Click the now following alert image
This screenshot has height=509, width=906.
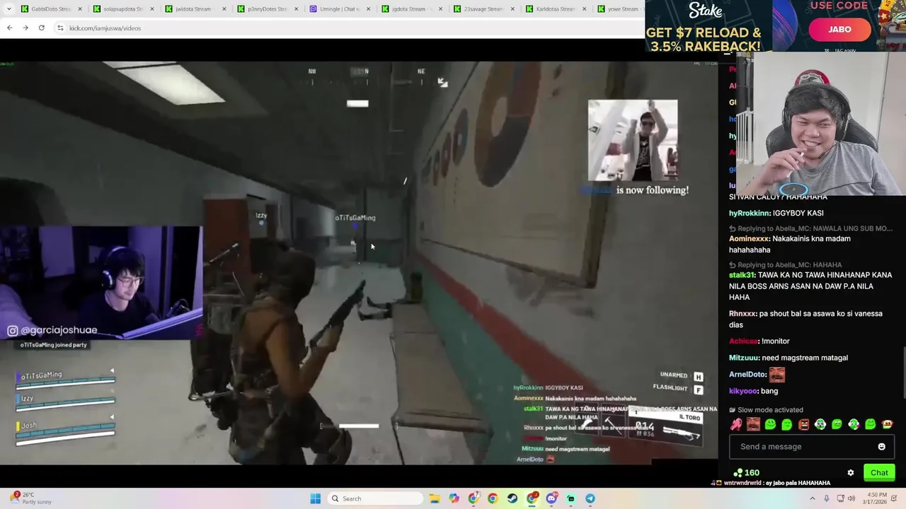pos(633,140)
